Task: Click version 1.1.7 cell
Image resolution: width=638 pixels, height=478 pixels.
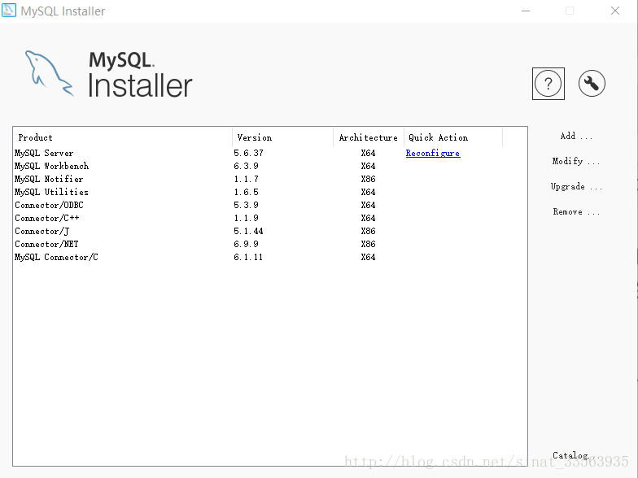Action: [x=246, y=179]
